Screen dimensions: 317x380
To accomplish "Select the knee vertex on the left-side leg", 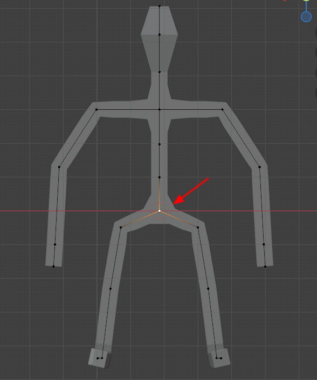I will [111, 289].
